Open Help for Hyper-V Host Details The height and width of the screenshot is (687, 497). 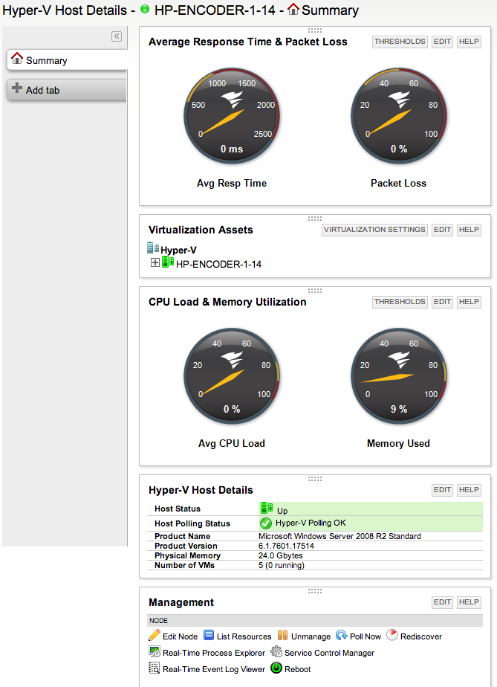tap(469, 490)
